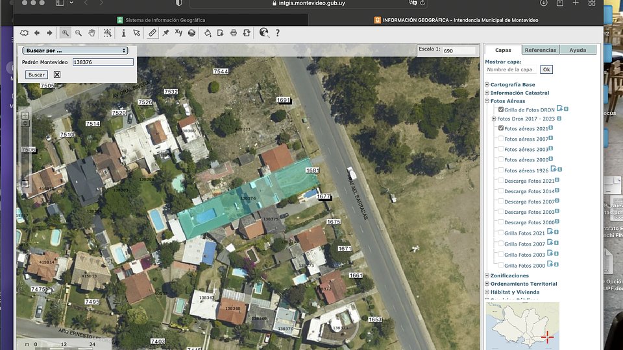Go to previous map extent arrow

[37, 32]
